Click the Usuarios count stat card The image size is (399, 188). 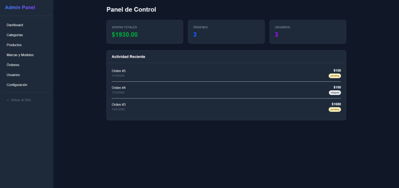(x=307, y=32)
